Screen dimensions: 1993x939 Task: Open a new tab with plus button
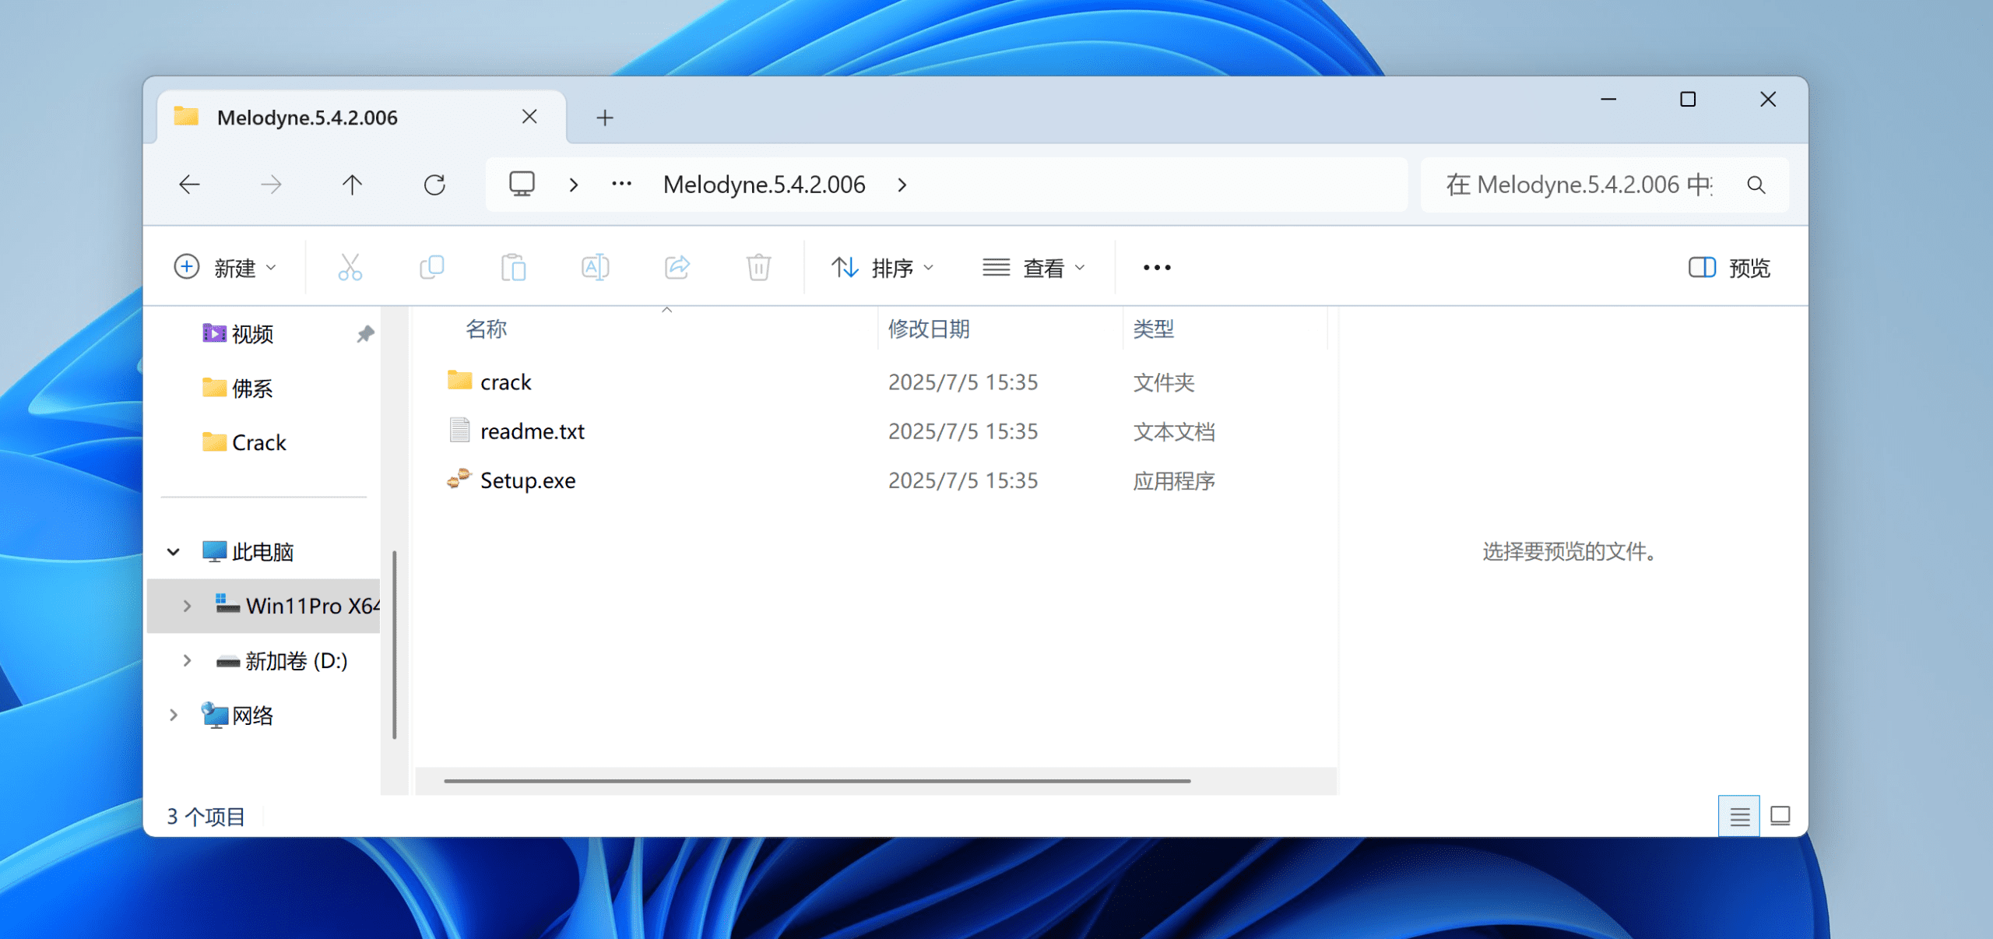(x=604, y=118)
